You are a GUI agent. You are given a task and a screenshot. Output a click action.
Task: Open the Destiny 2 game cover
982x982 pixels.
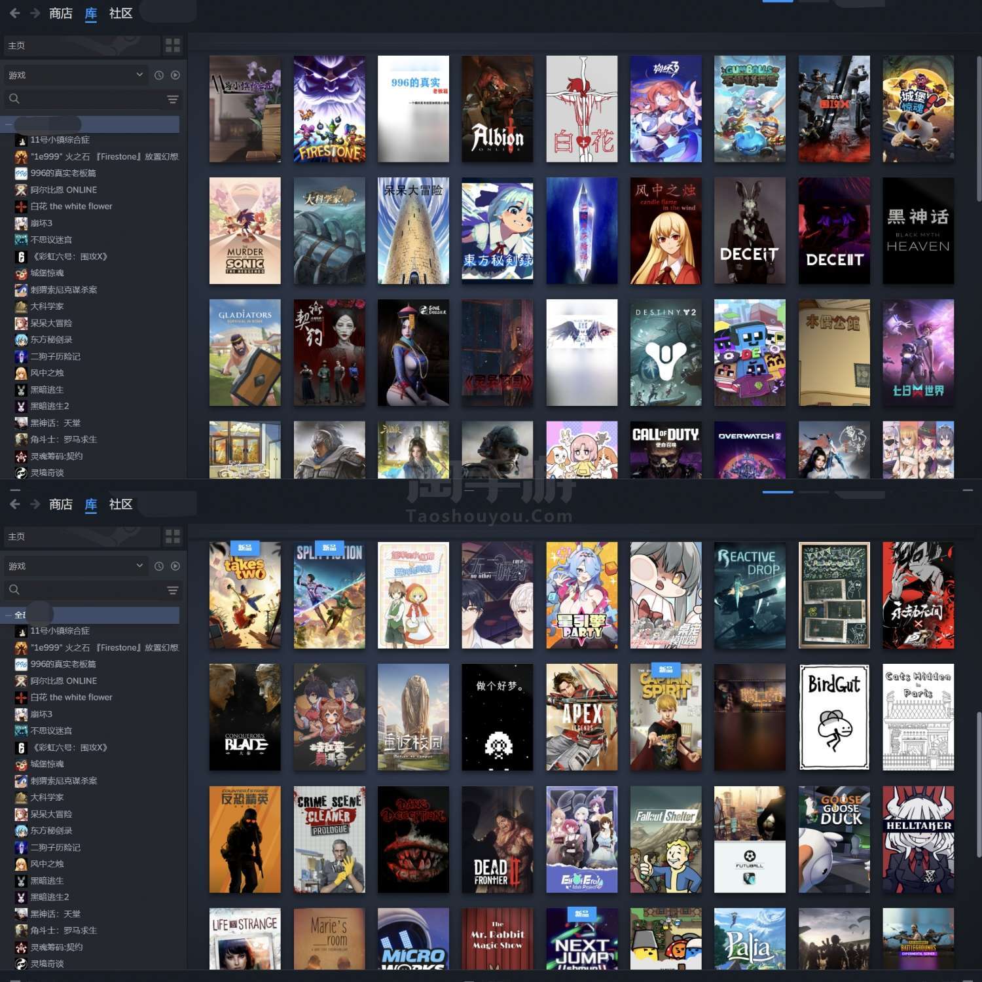666,353
